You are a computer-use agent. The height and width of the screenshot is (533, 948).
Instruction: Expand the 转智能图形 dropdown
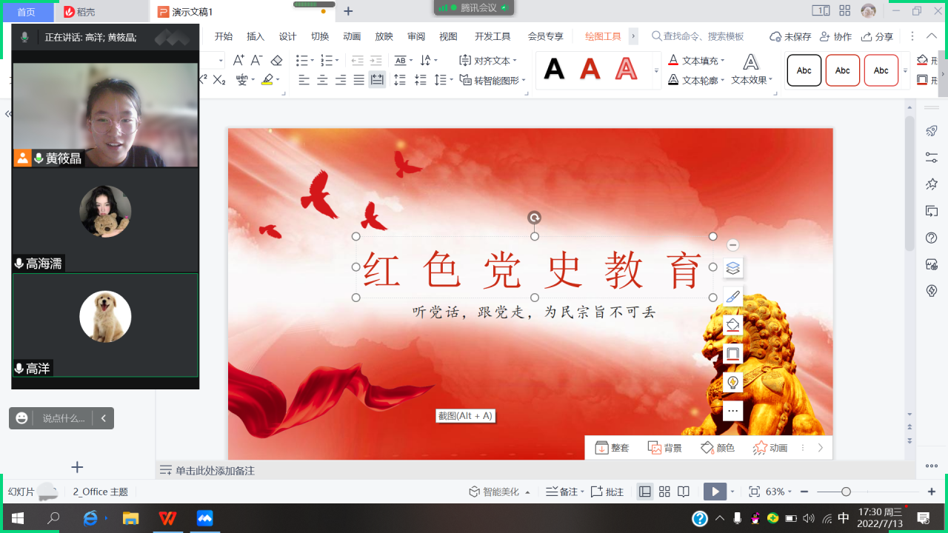click(x=524, y=81)
